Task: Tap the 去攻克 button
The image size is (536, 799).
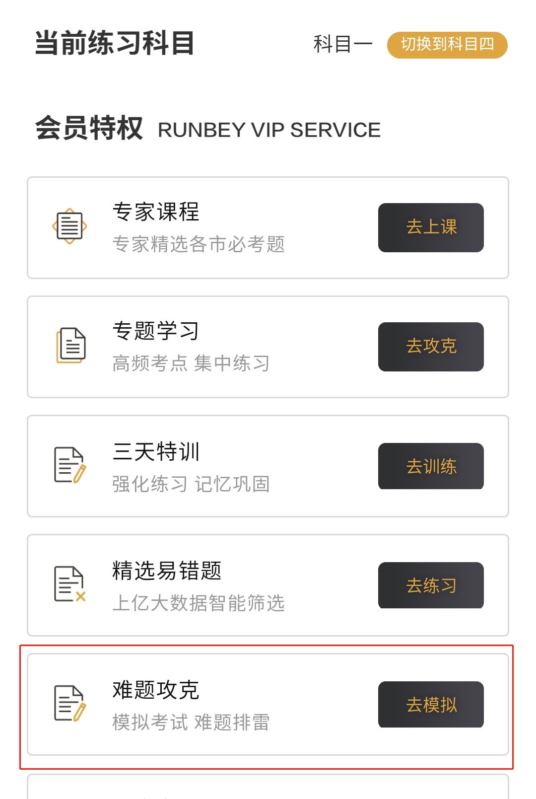Action: point(431,347)
